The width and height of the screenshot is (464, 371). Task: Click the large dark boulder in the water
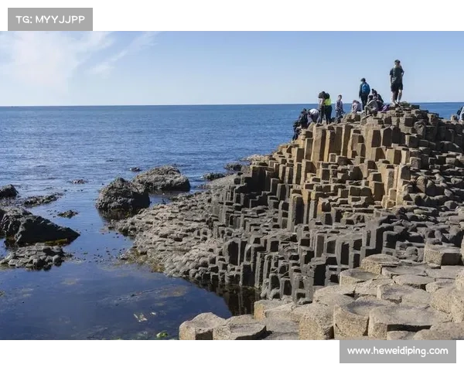click(121, 198)
